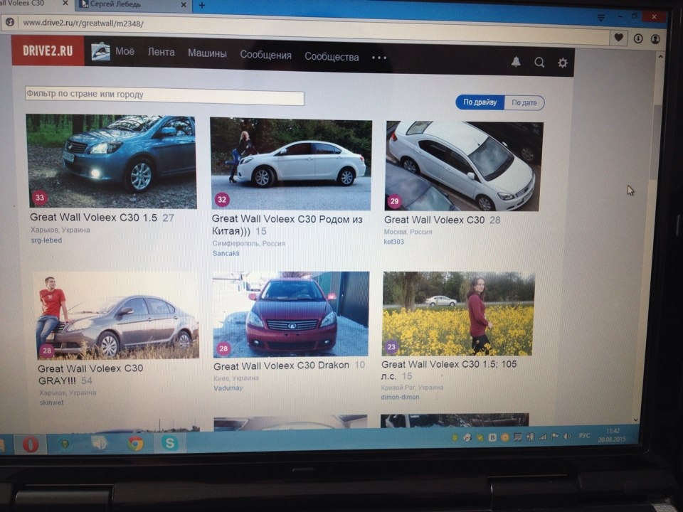Screen dimensions: 683x512
Task: Open user Sancakli profile
Action: 226,253
